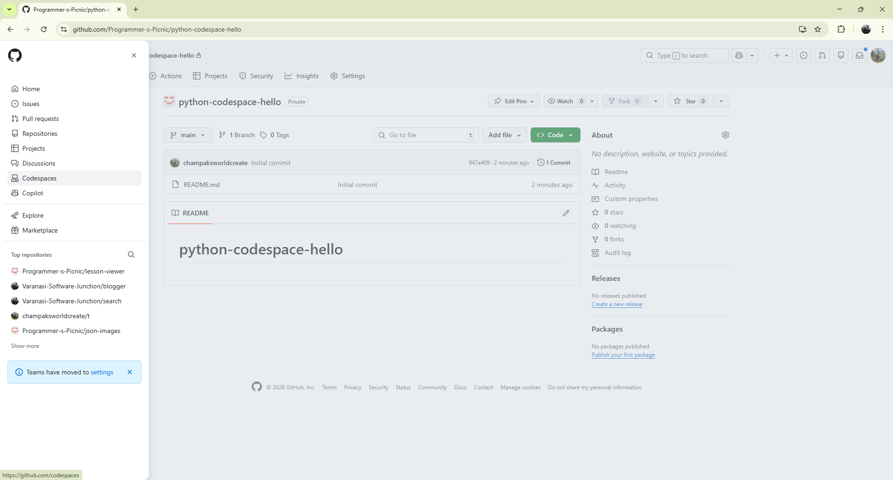Open Custom properties in About

tap(631, 199)
